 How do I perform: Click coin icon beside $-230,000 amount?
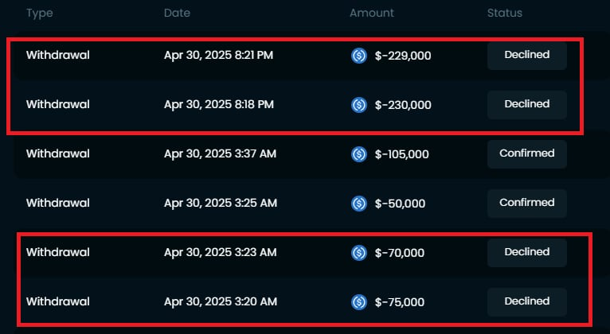(359, 105)
